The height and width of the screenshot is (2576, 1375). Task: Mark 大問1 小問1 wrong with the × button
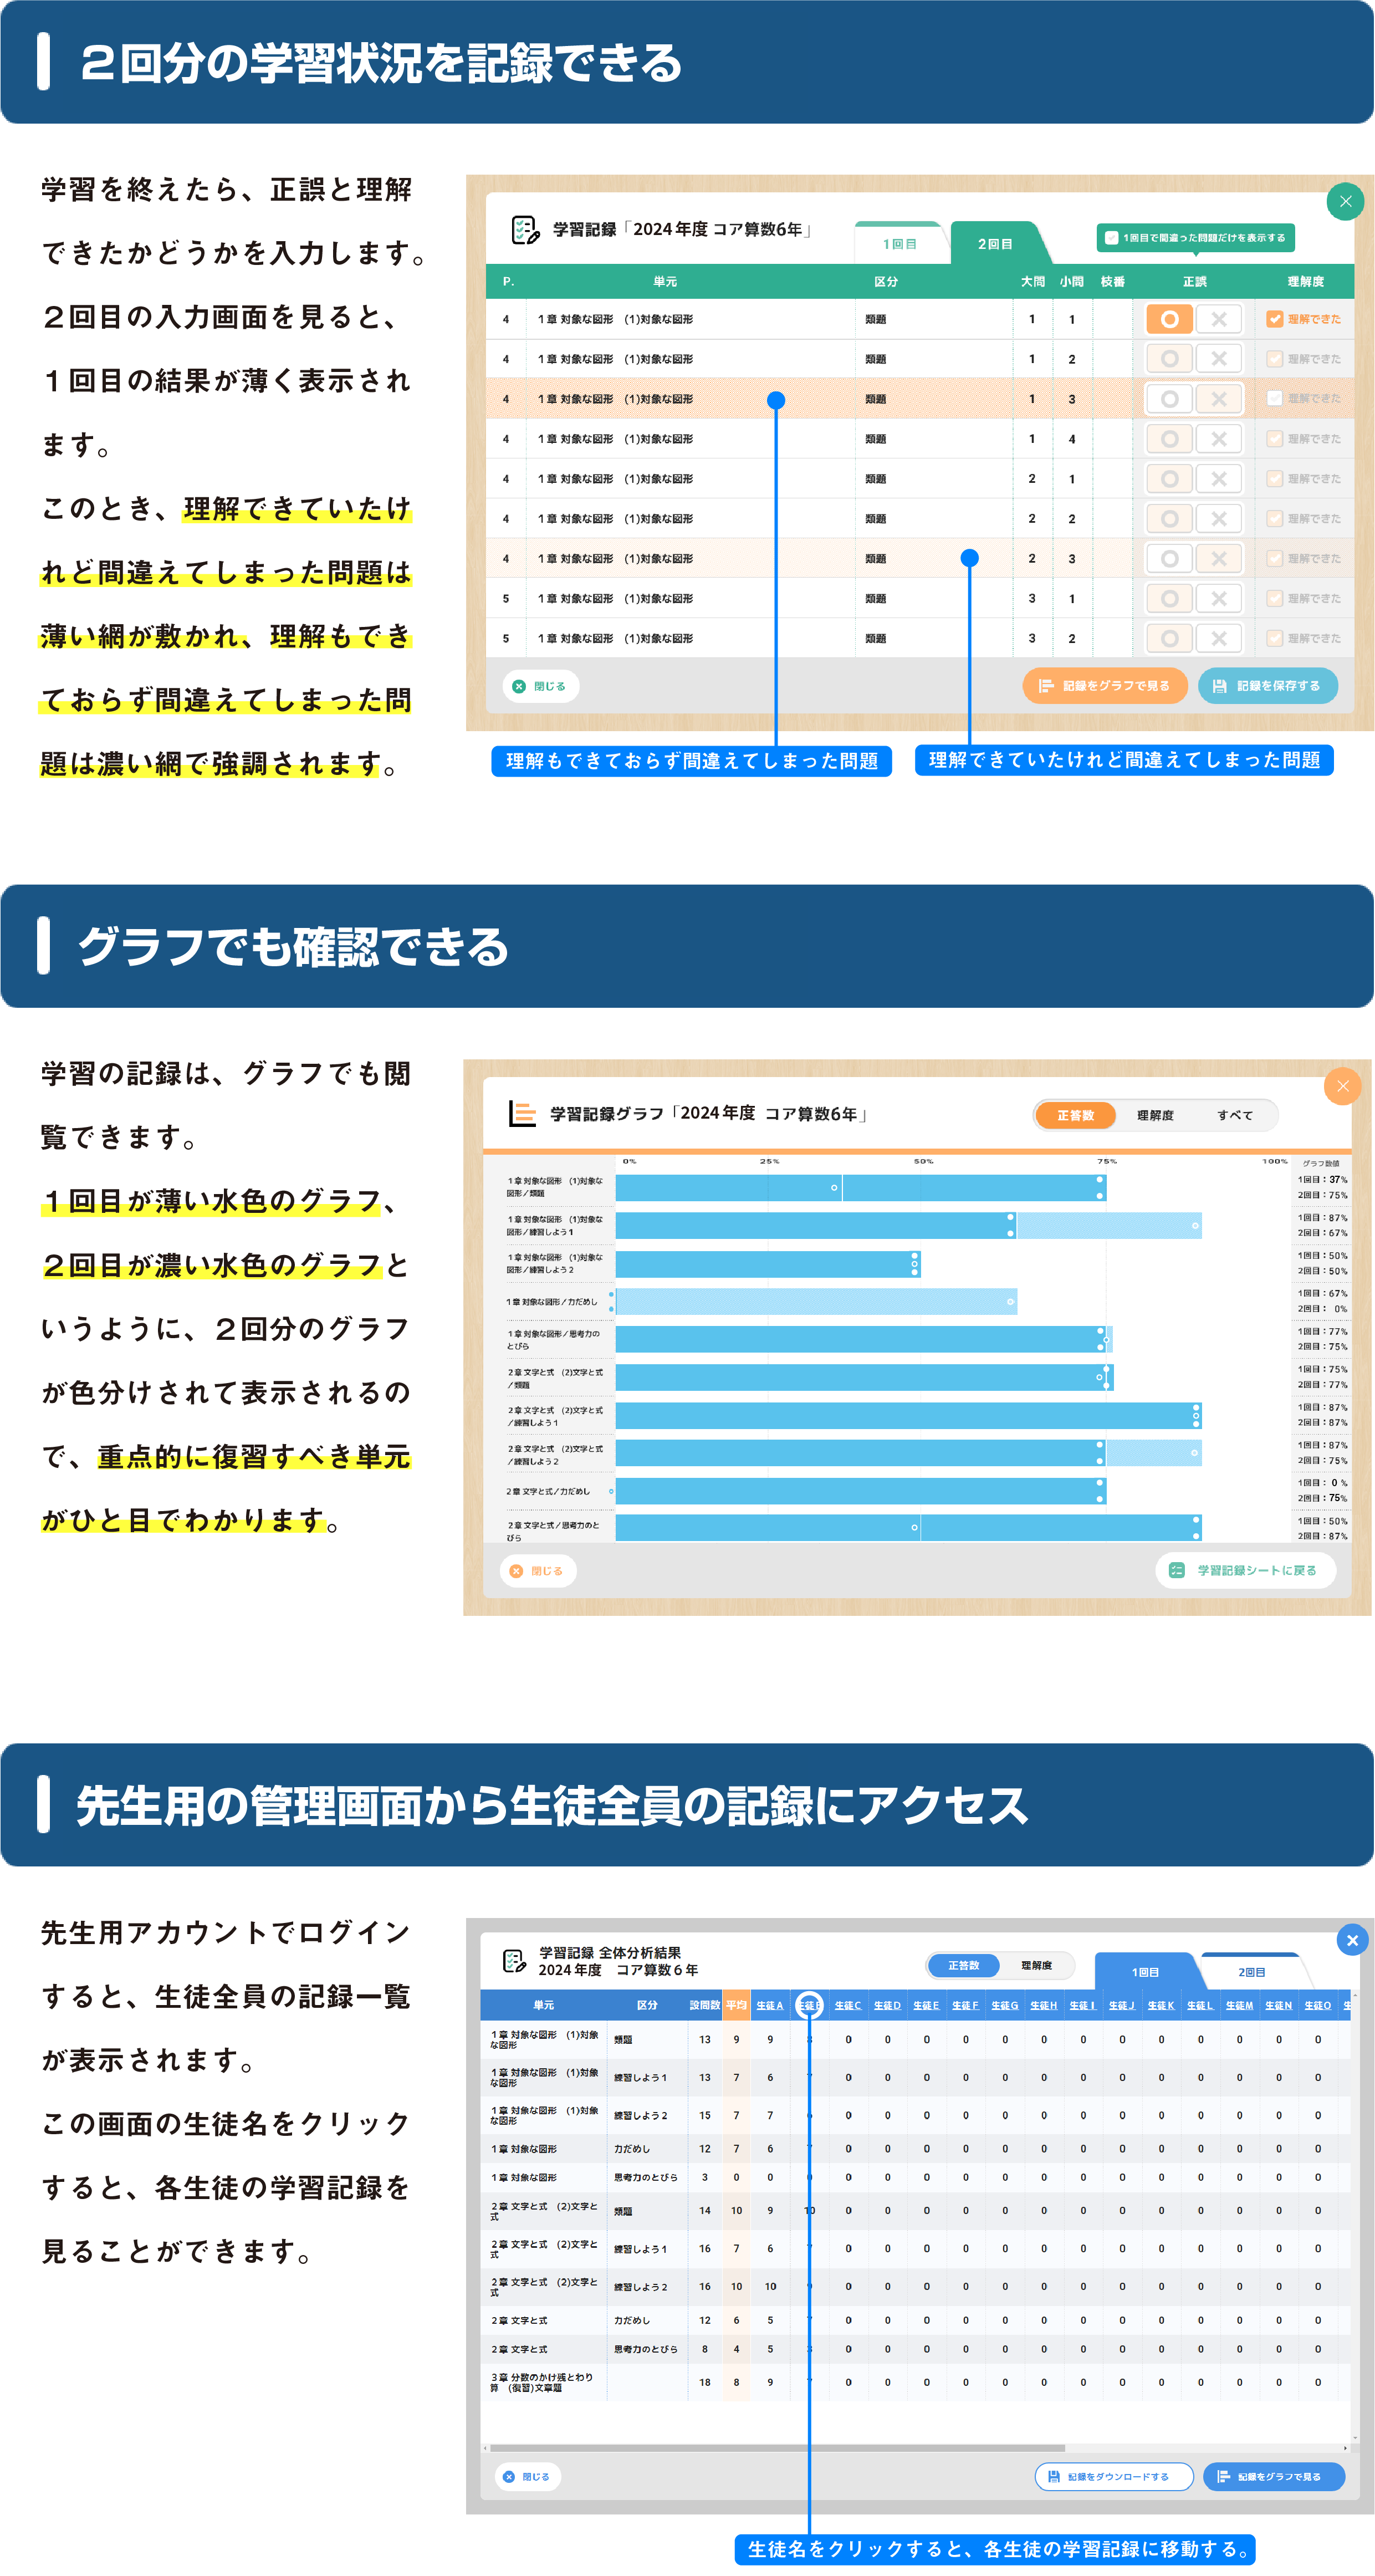click(x=1219, y=319)
